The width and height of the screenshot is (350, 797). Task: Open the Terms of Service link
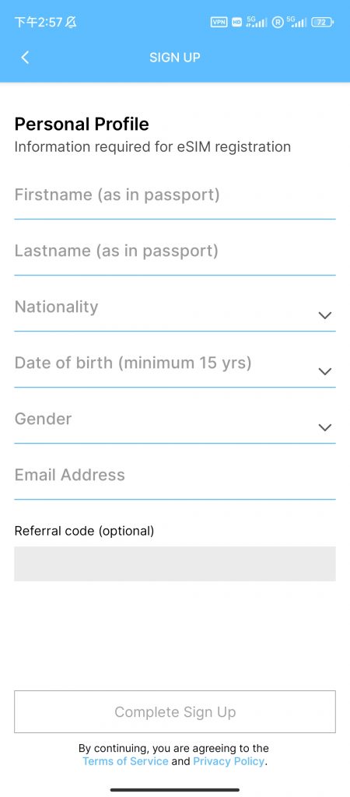pyautogui.click(x=125, y=761)
